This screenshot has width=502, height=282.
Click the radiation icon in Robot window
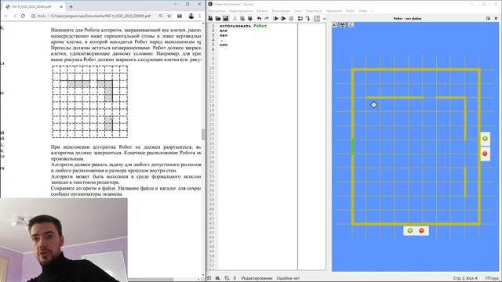click(x=343, y=25)
